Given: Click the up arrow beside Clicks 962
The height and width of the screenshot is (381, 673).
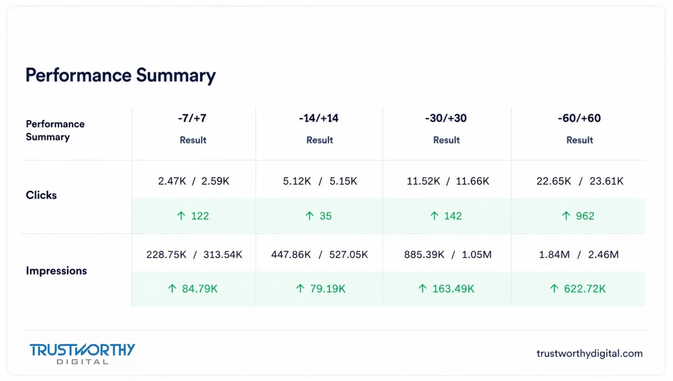Looking at the screenshot, I should pyautogui.click(x=566, y=216).
